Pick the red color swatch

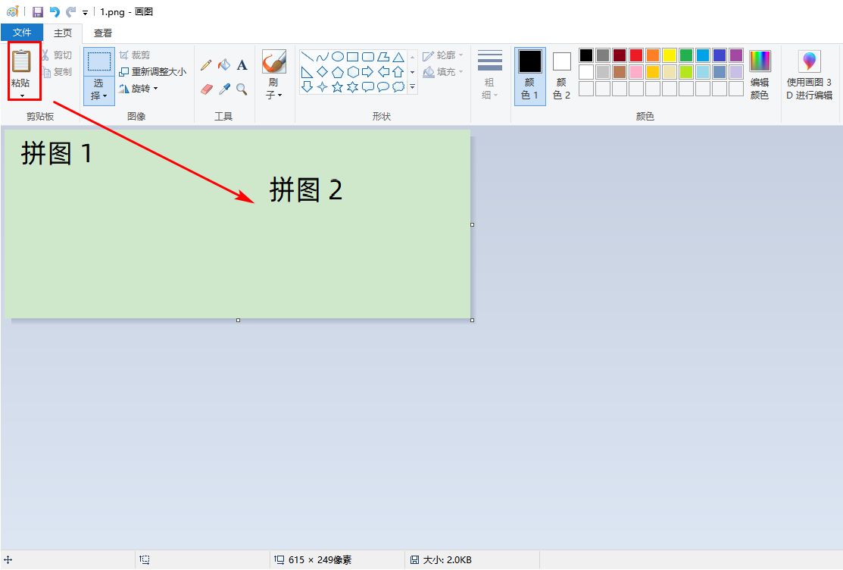(x=636, y=55)
